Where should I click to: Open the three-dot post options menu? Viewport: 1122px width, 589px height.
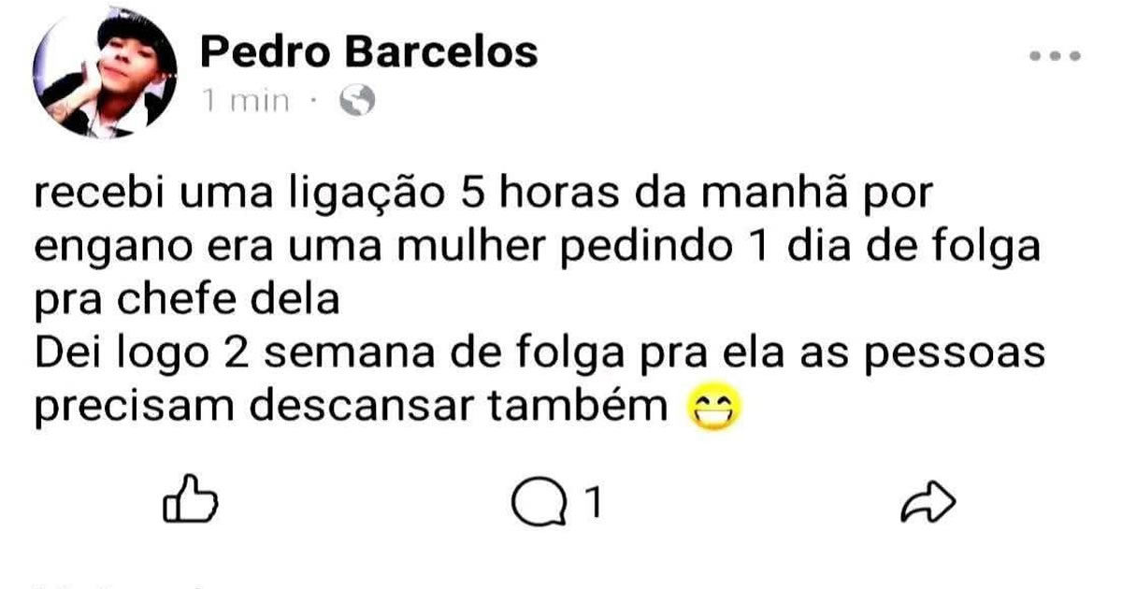[1055, 56]
